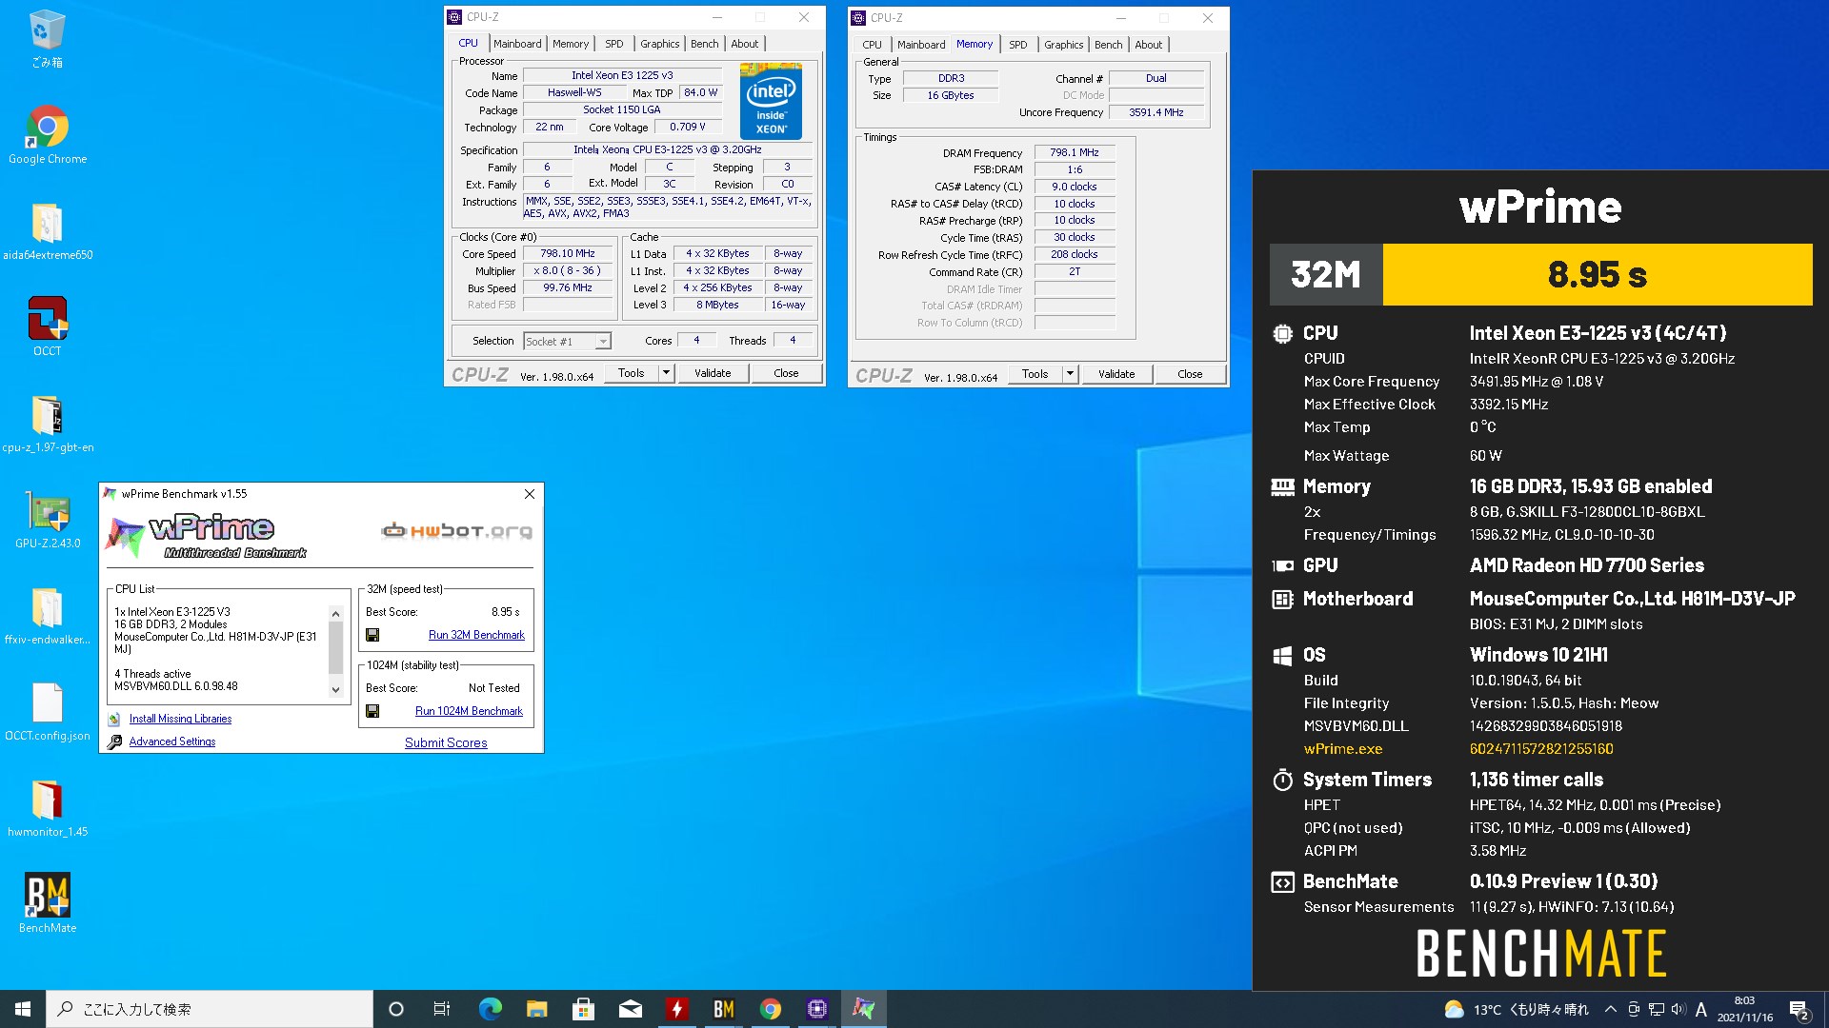
Task: Open Install Missing Libraries link
Action: coord(180,720)
